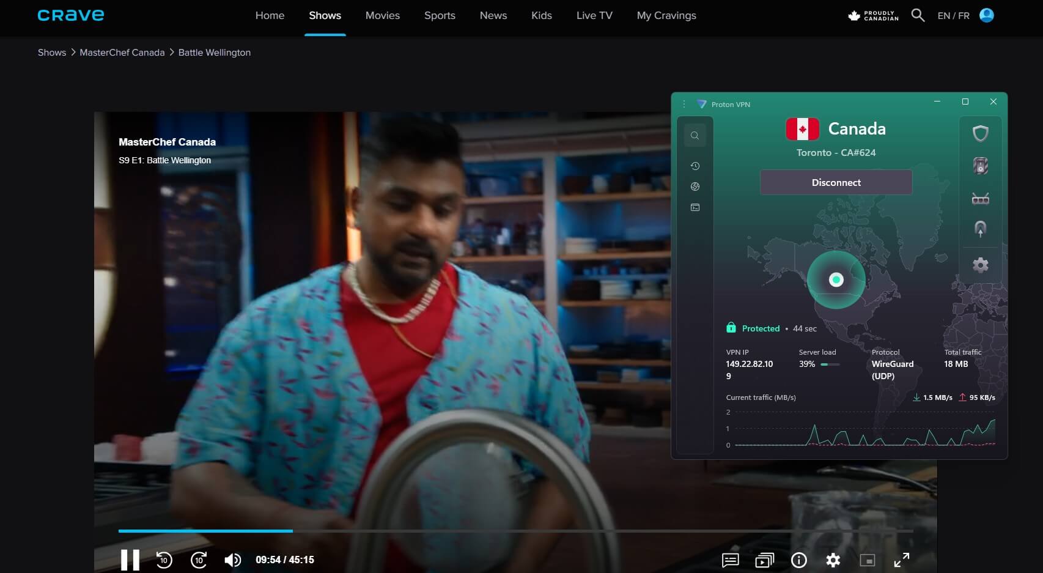1043x573 pixels.
Task: Open Proton VPN settings gear
Action: tap(981, 265)
